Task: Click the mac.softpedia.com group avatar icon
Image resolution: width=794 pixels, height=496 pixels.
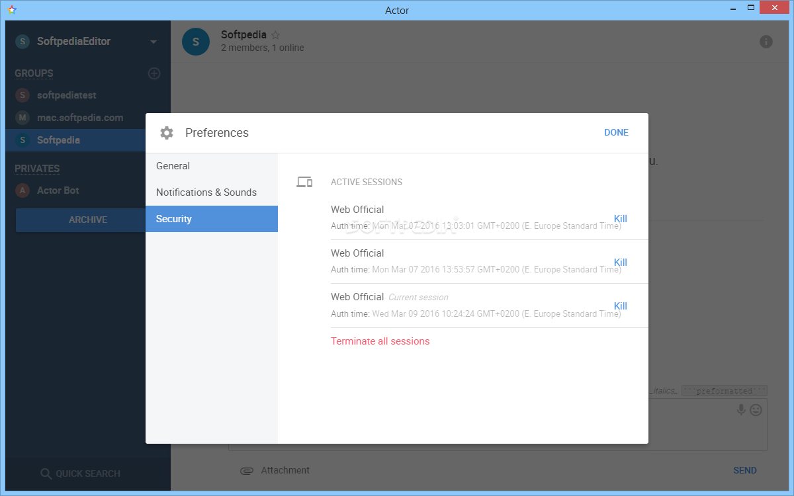Action: coord(22,118)
